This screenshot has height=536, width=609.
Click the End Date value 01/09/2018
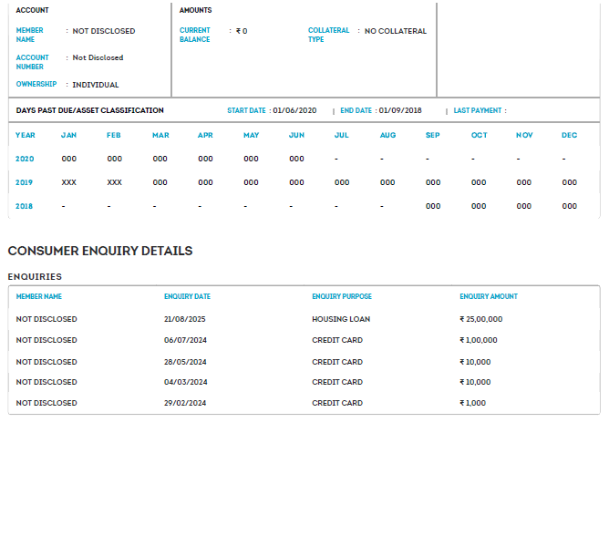(x=400, y=110)
